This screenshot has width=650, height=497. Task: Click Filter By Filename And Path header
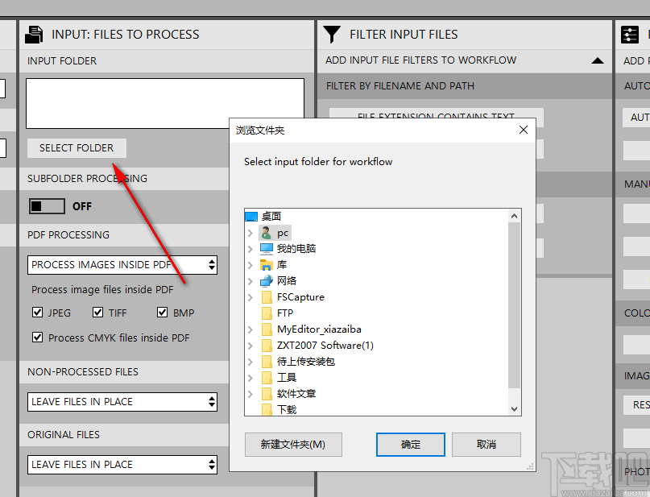(x=465, y=86)
